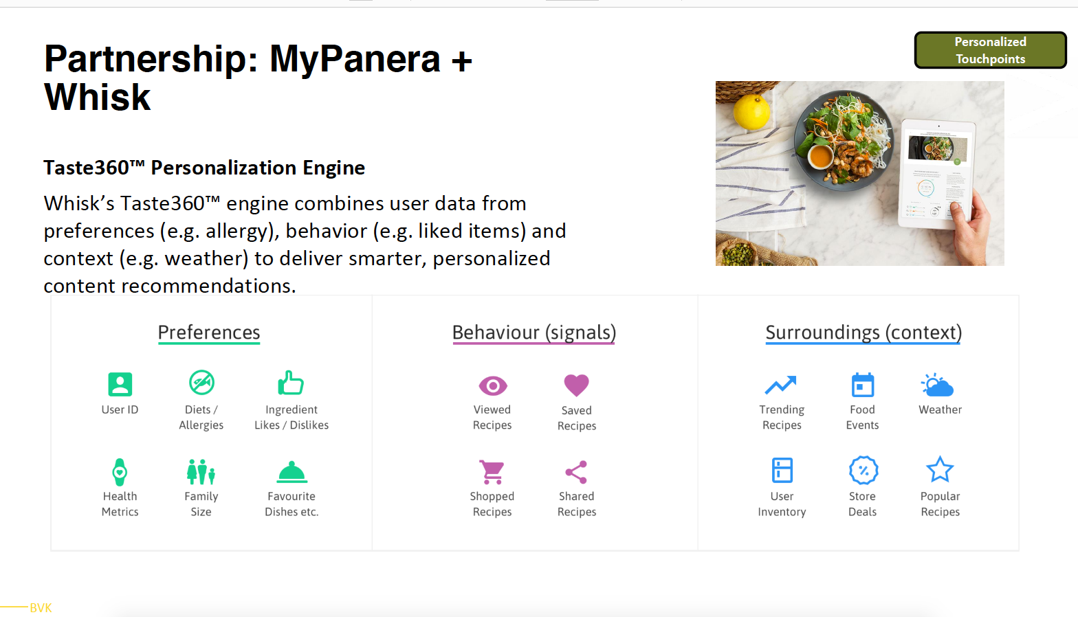
Task: Click the Favourite Dishes cloche icon
Action: [291, 472]
